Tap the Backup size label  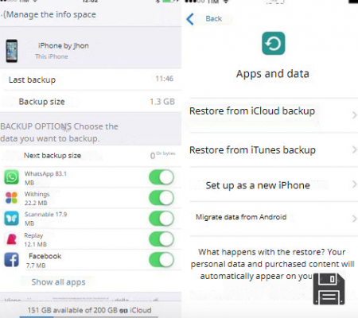[x=41, y=102]
